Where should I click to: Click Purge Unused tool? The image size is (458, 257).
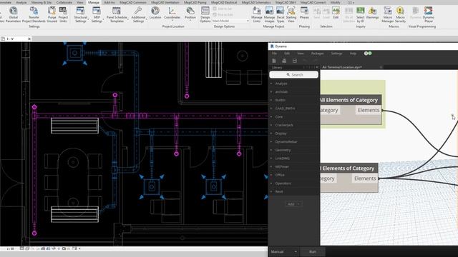52,14
